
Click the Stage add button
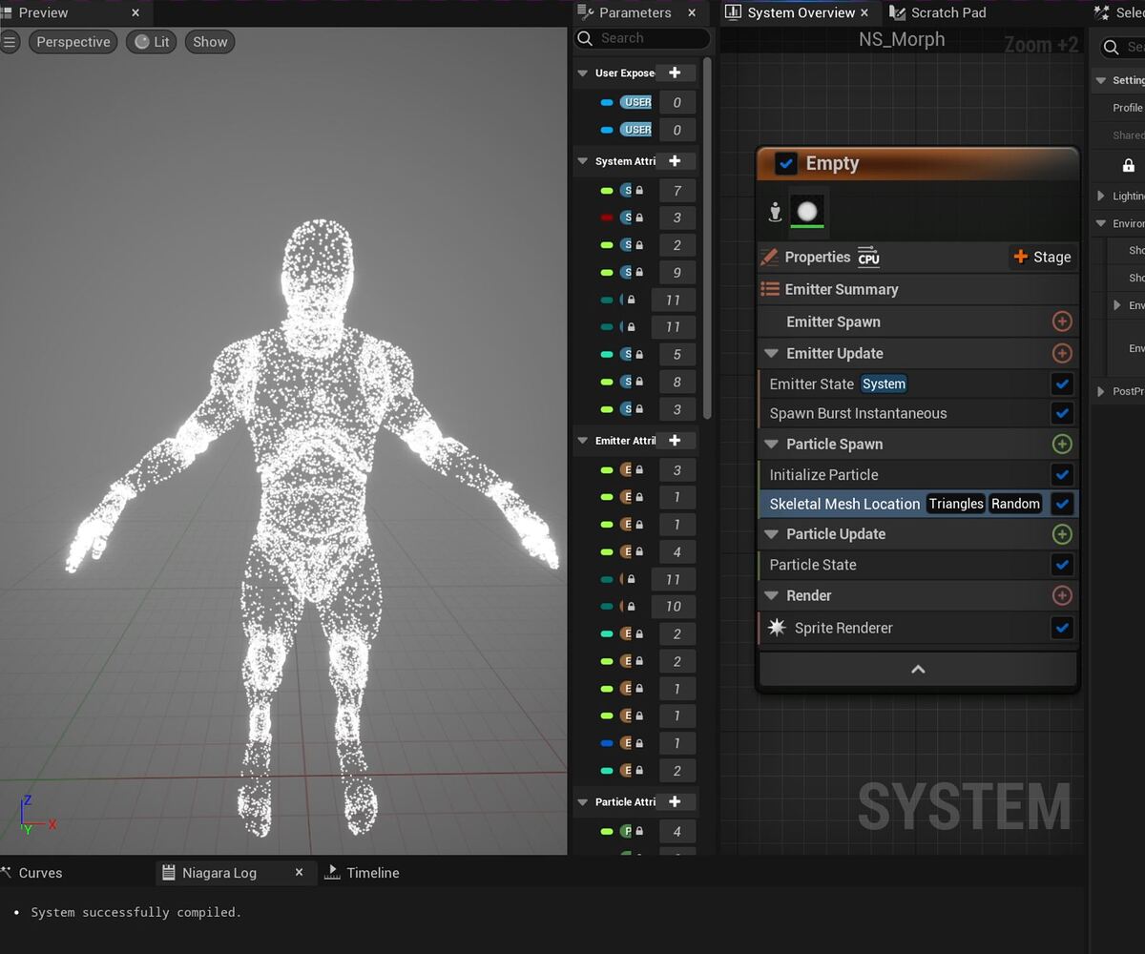tap(1042, 258)
